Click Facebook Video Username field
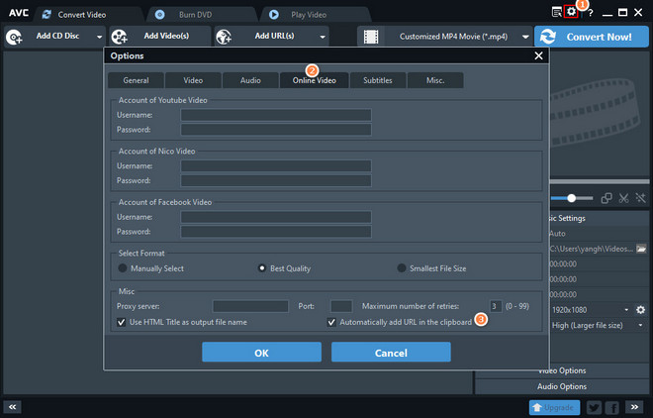 tap(276, 217)
